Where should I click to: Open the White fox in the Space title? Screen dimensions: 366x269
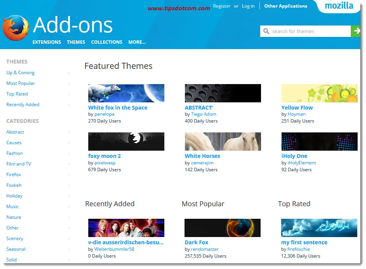pyautogui.click(x=118, y=108)
